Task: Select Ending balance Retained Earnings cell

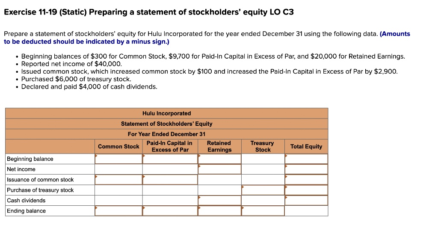Action: point(219,211)
